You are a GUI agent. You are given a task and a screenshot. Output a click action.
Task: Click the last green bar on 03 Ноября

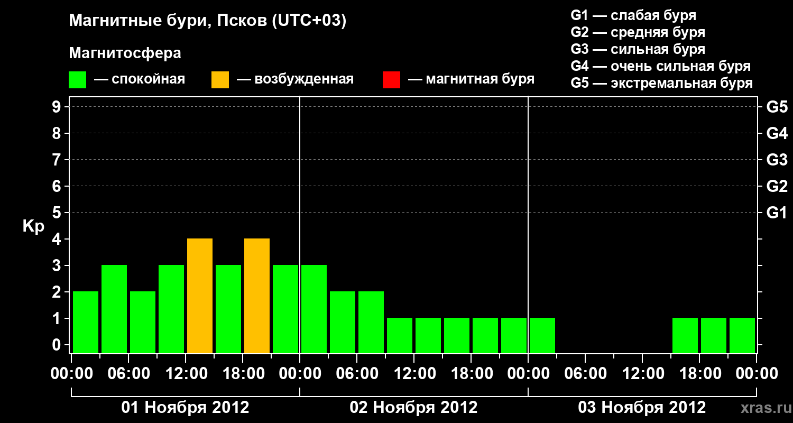point(742,335)
